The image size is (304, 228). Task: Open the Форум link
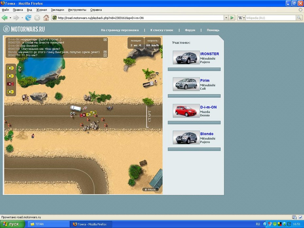coord(190,30)
